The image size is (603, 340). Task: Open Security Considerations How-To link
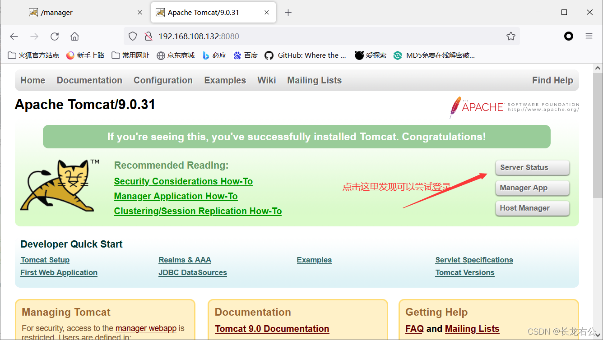click(183, 181)
